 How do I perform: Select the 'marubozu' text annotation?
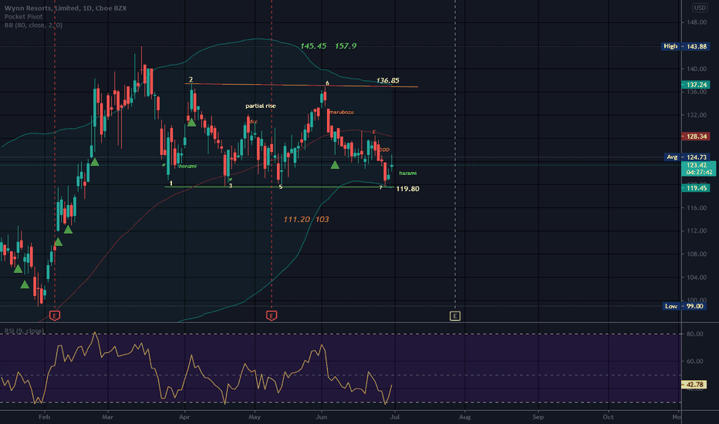342,112
